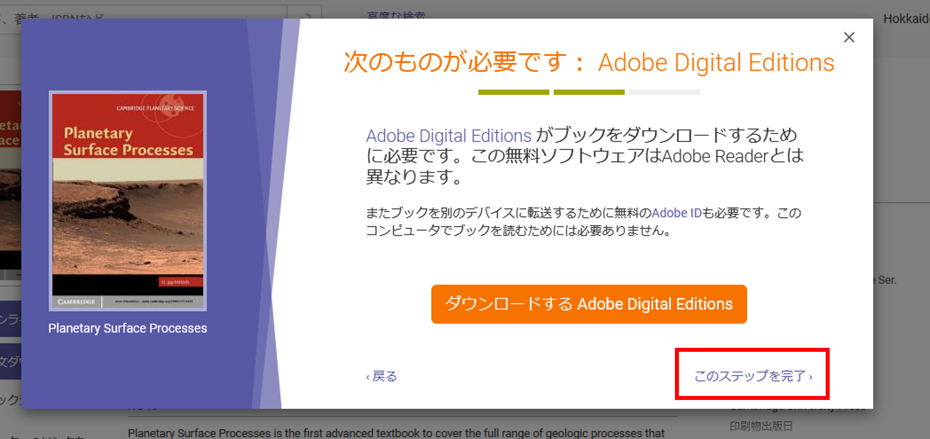
Task: Go back using the 戻る link
Action: pos(382,376)
